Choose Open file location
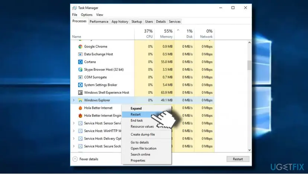 147,148
